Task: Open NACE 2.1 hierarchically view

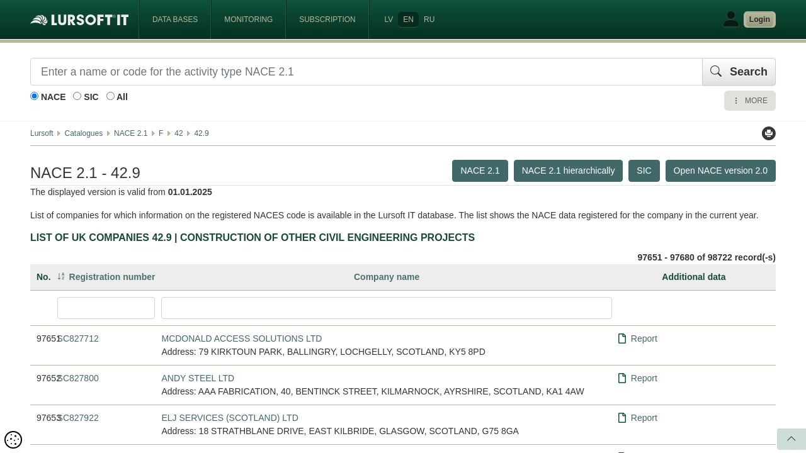Action: 568,171
